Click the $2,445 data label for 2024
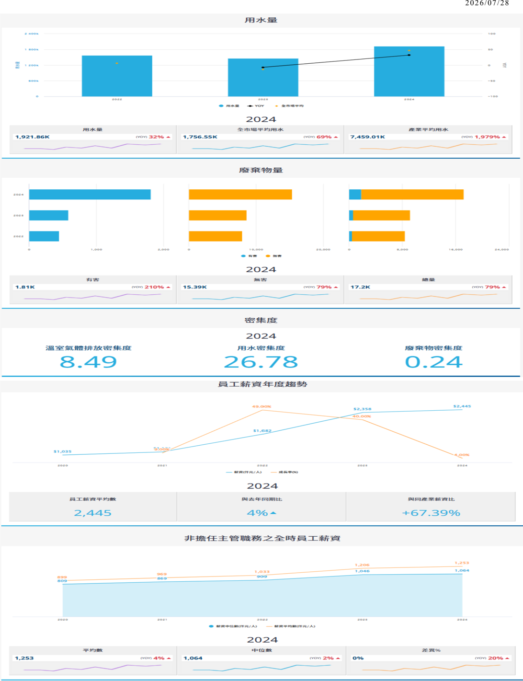The image size is (523, 681). 462,406
